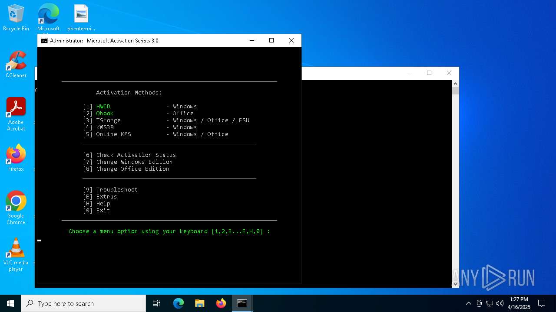Close the background console window

[449, 73]
